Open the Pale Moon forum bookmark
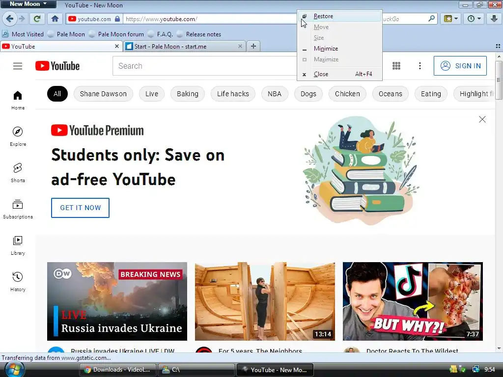Image resolution: width=503 pixels, height=377 pixels. pos(116,34)
